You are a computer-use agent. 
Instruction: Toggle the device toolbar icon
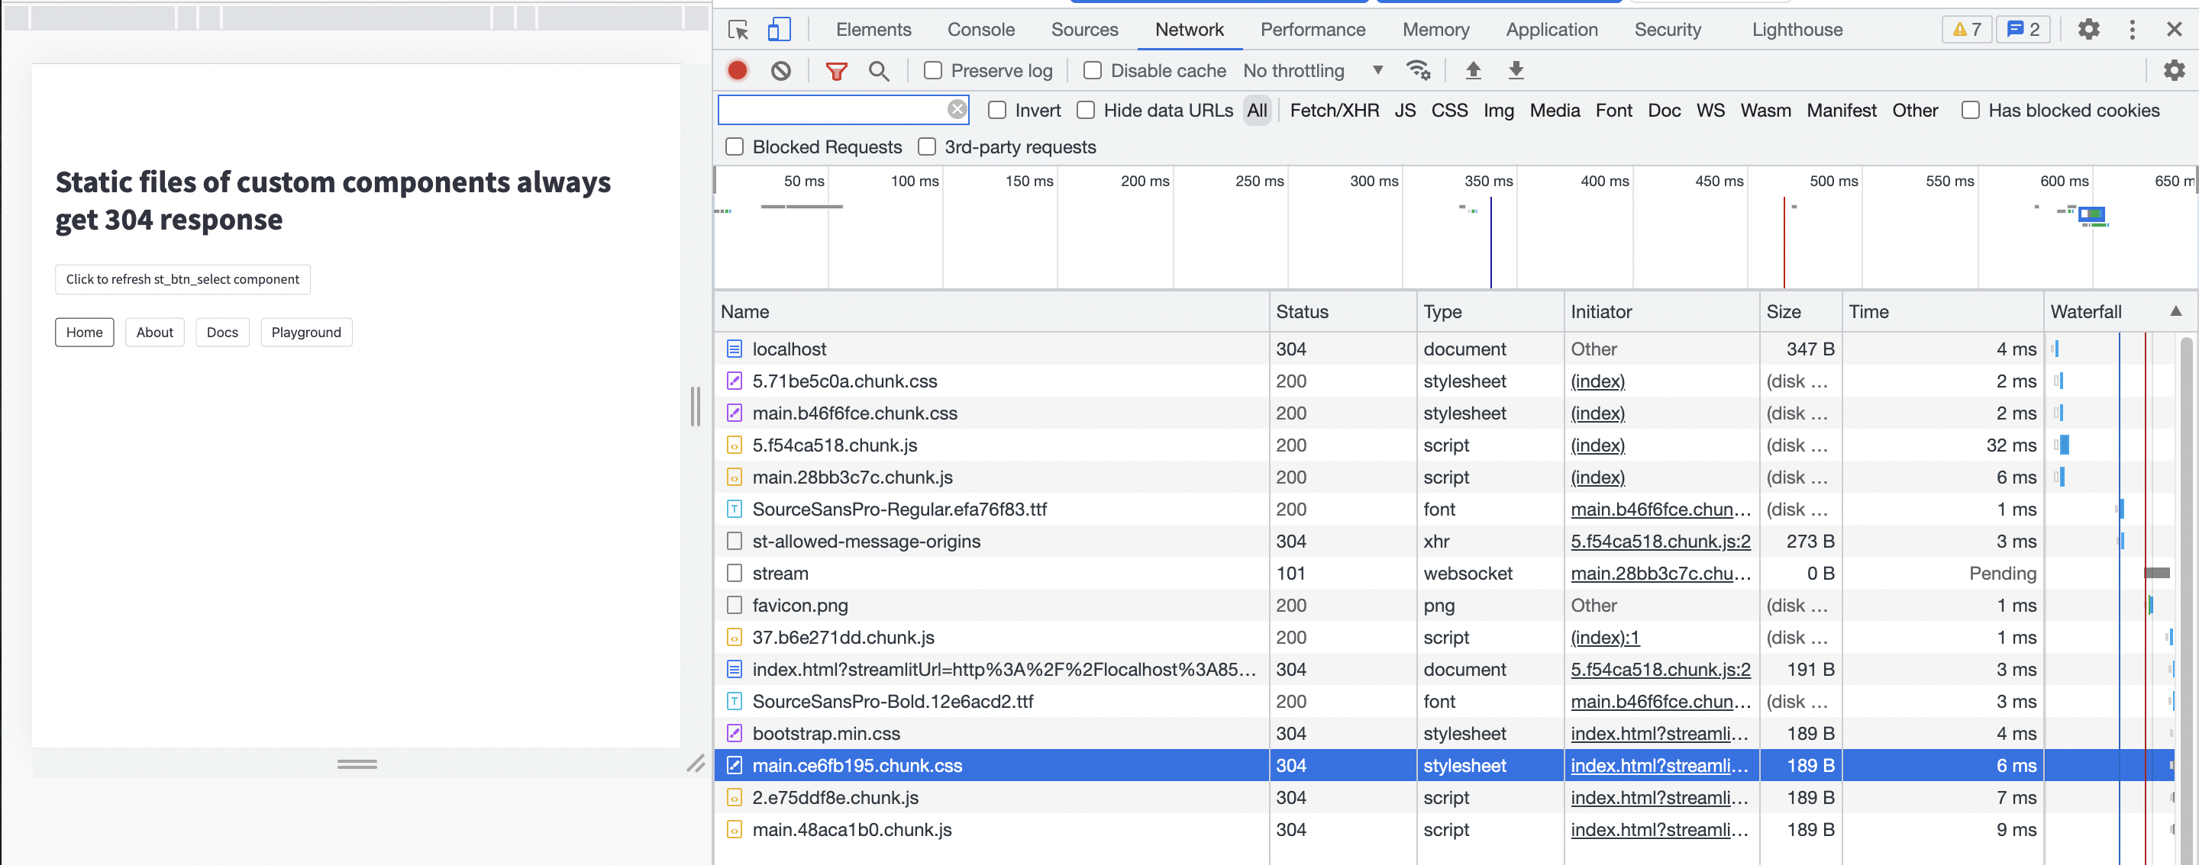point(778,28)
